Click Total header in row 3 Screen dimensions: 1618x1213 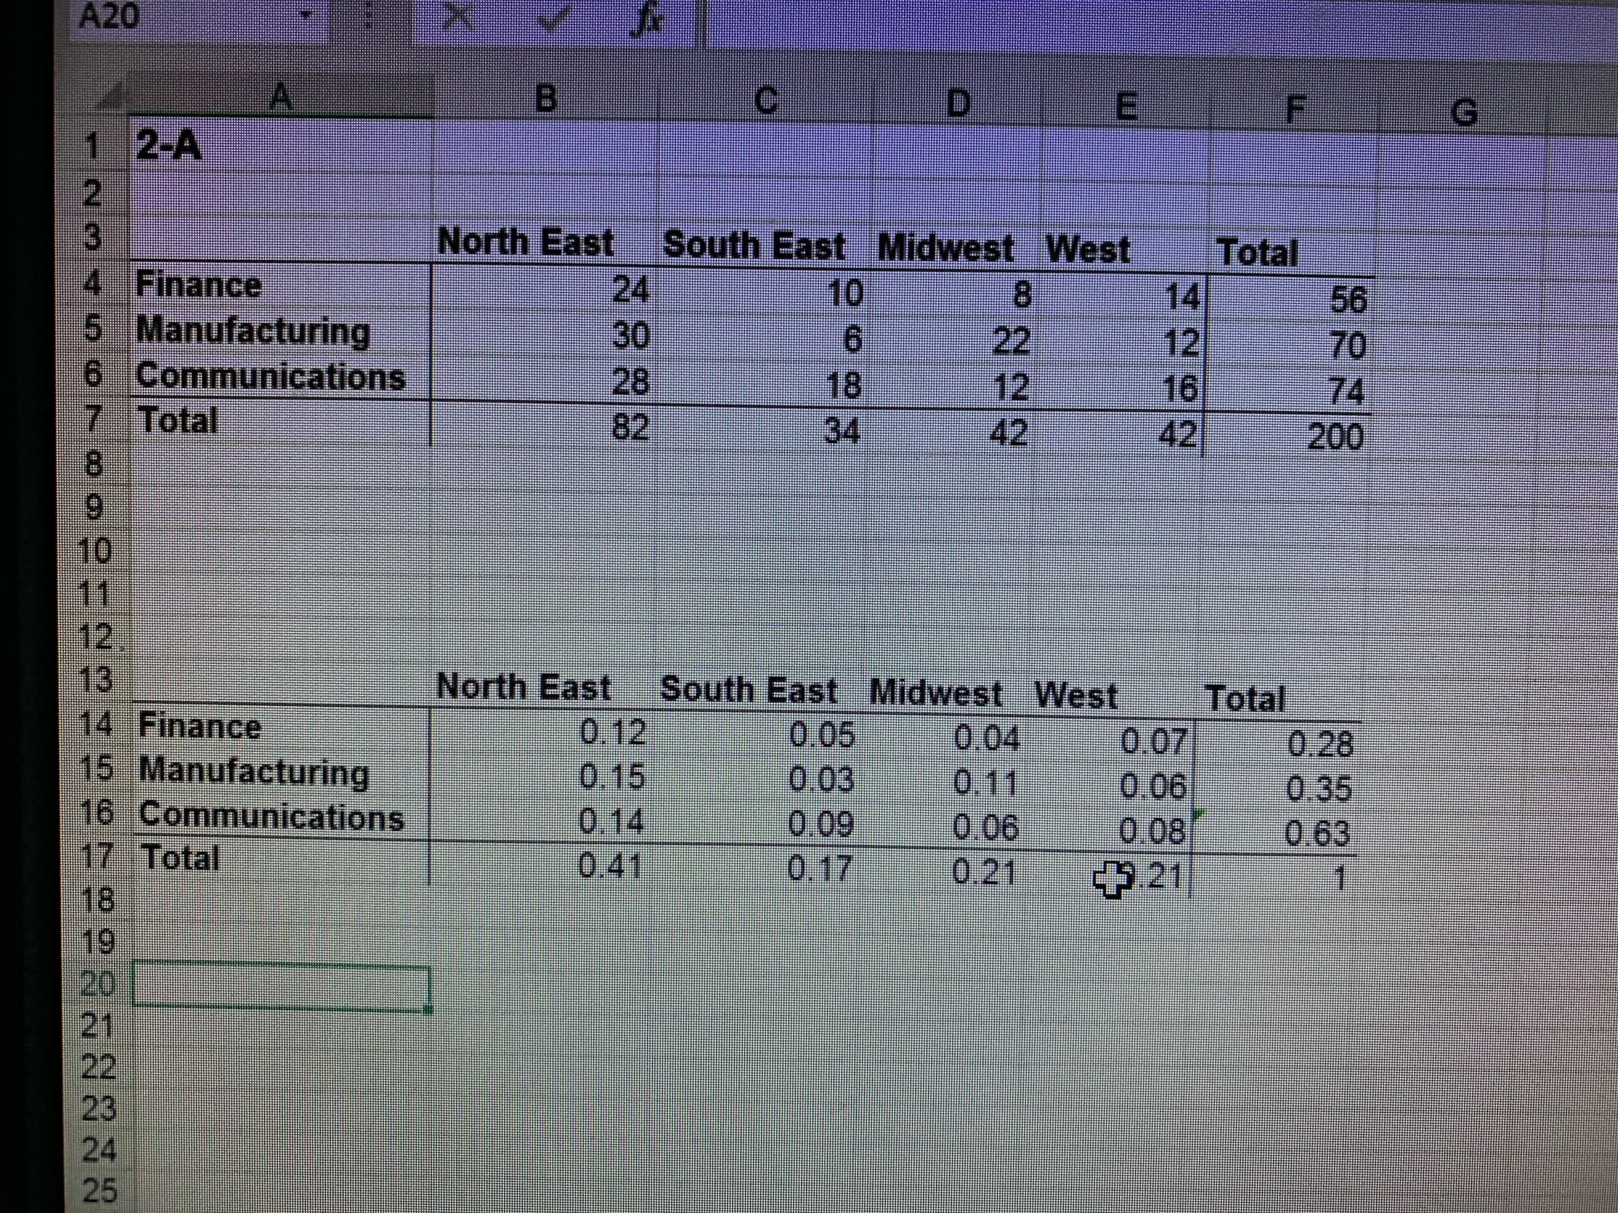coord(1257,254)
